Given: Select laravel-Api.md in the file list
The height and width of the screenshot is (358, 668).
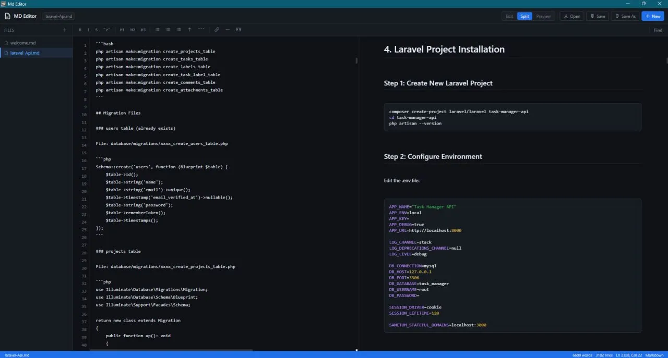Looking at the screenshot, I should tap(36, 53).
